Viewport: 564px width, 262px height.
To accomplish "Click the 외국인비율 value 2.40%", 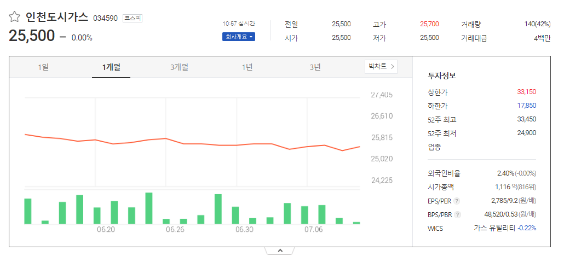I will tap(506, 173).
